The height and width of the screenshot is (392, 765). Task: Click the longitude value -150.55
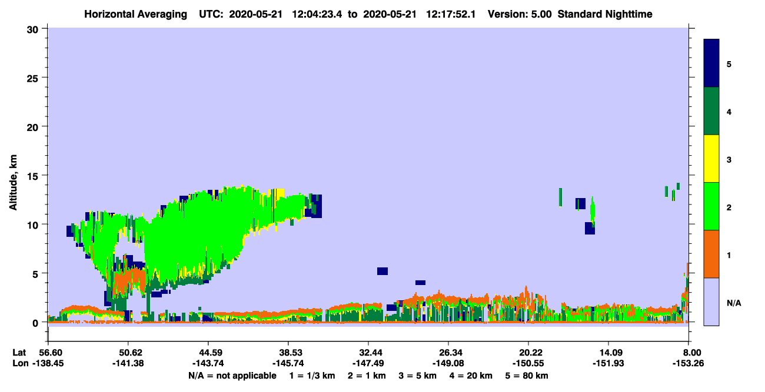529,364
